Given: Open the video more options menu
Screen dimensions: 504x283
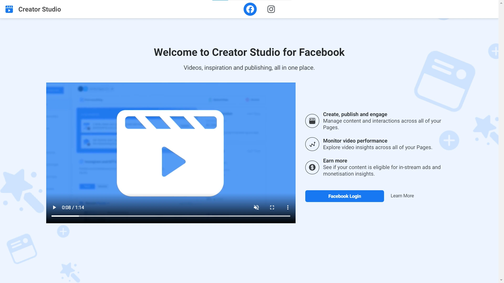Looking at the screenshot, I should (x=288, y=208).
